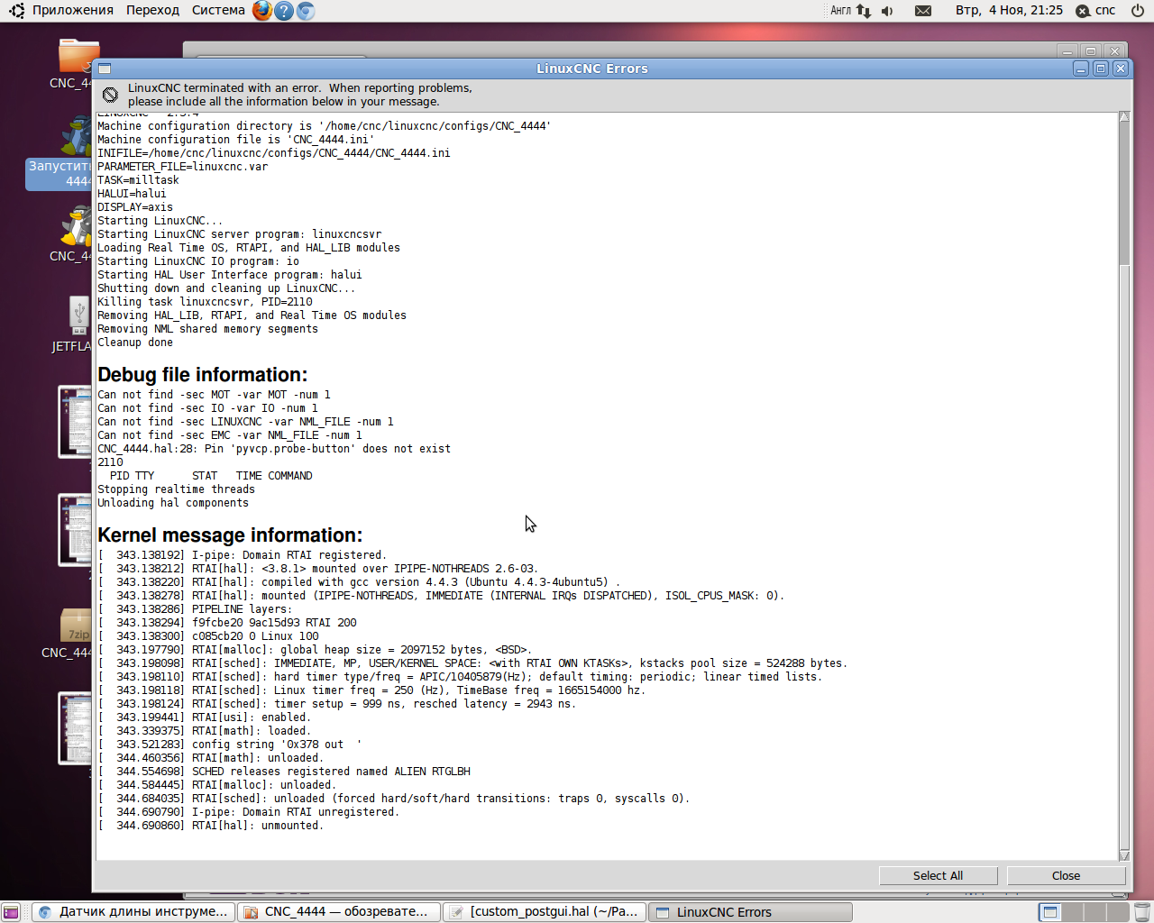
Task: Select the Запустить 4444 desktop launcher
Action: pos(60,150)
